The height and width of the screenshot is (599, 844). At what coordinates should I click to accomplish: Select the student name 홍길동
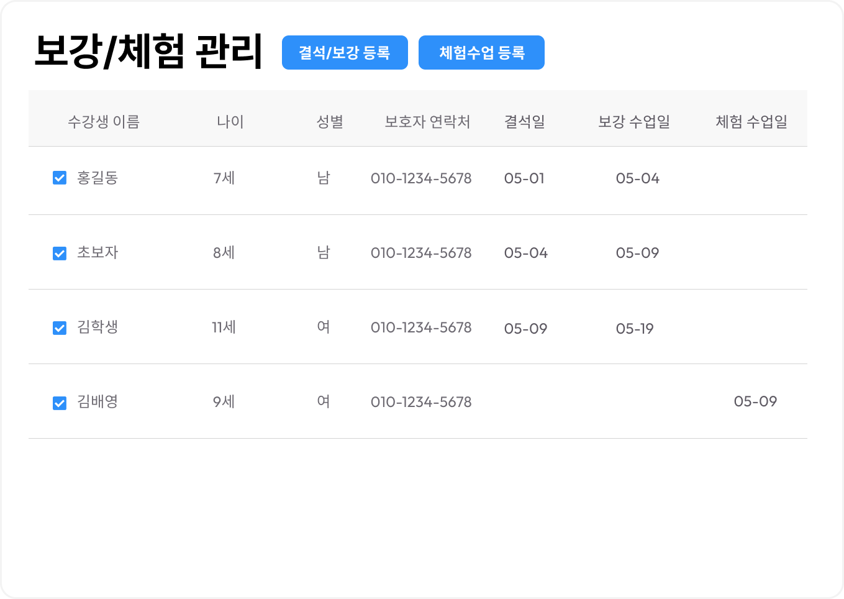coord(96,178)
